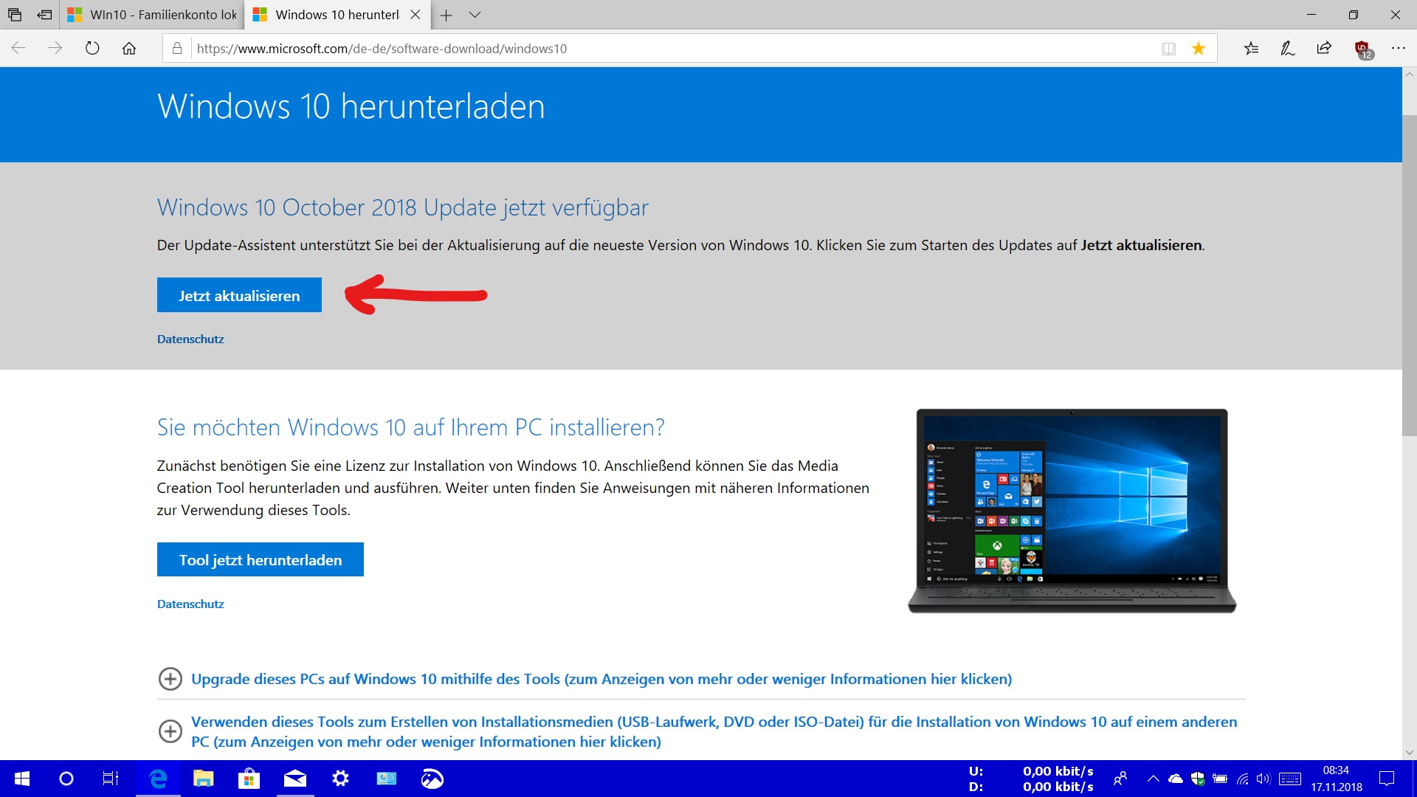Click the browser Back arrow
The image size is (1417, 797).
point(18,48)
